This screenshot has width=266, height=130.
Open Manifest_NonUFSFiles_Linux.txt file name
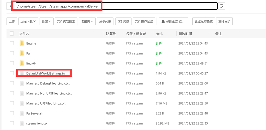coord(49,93)
